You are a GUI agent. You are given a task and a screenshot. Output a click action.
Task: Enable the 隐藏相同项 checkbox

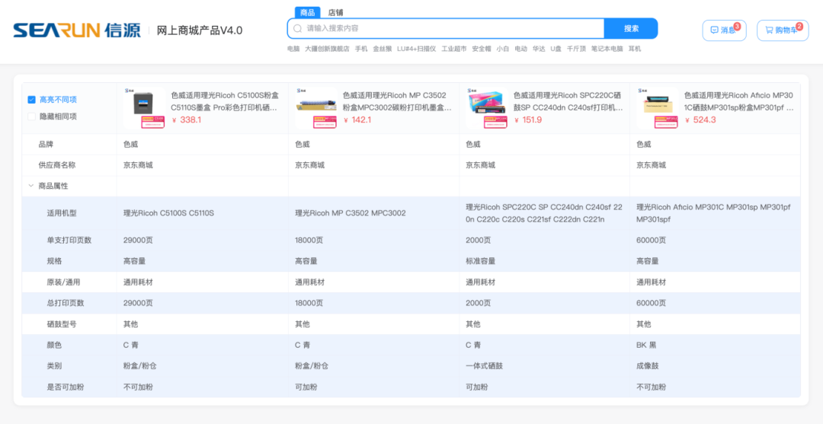(32, 116)
